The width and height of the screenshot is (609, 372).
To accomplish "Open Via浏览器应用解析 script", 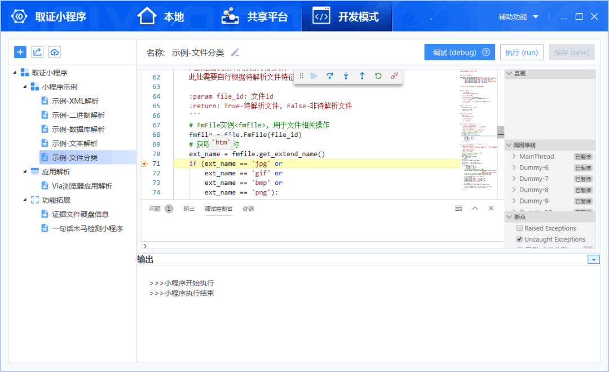I will (82, 186).
